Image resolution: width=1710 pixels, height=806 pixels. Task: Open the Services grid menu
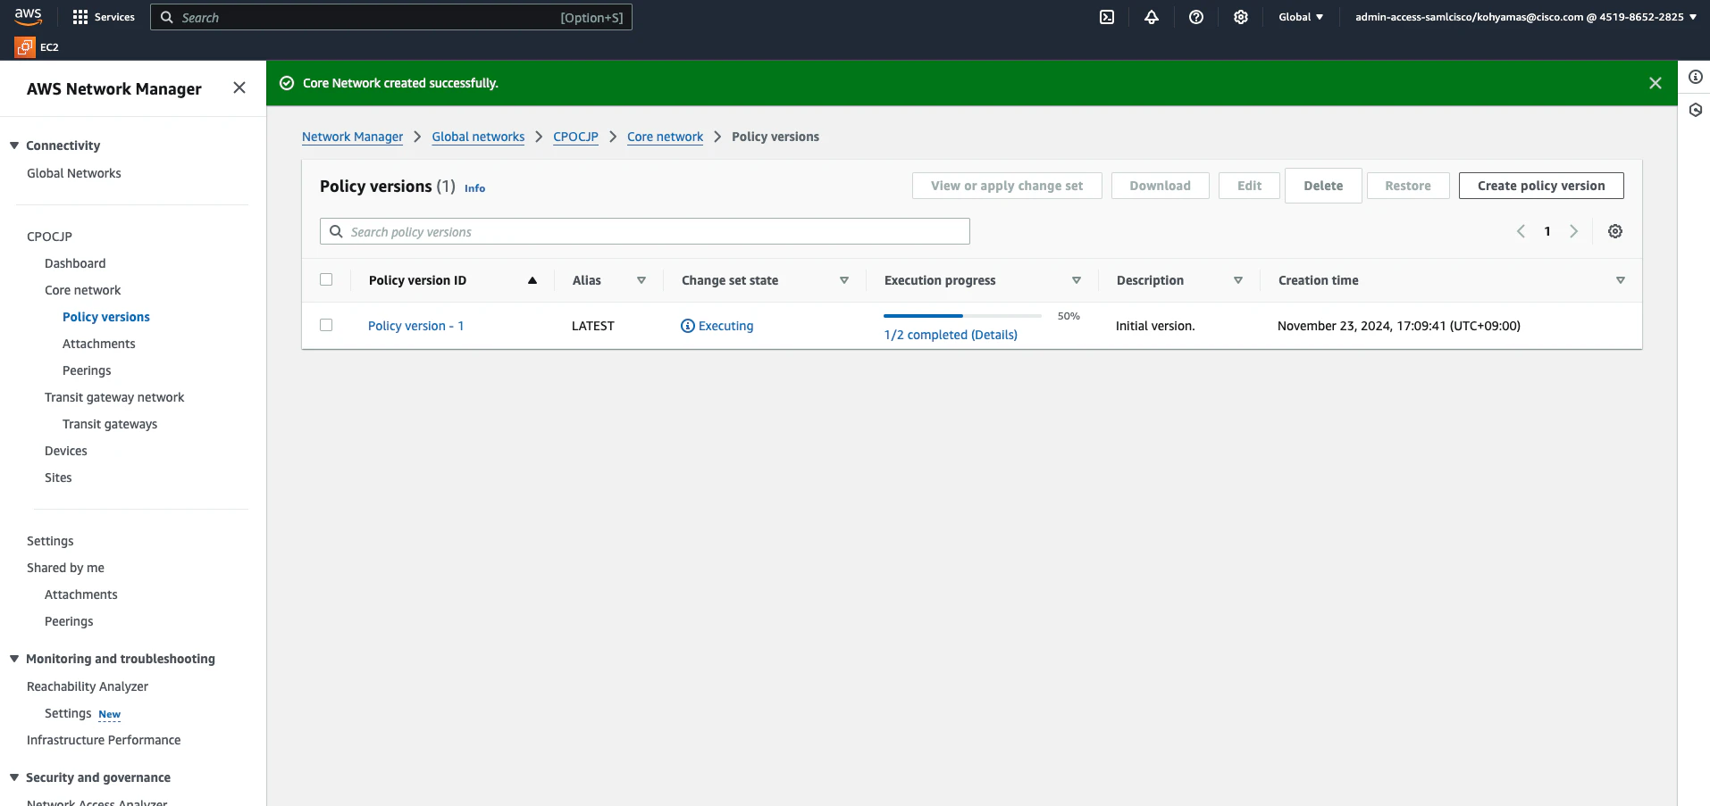(x=104, y=17)
